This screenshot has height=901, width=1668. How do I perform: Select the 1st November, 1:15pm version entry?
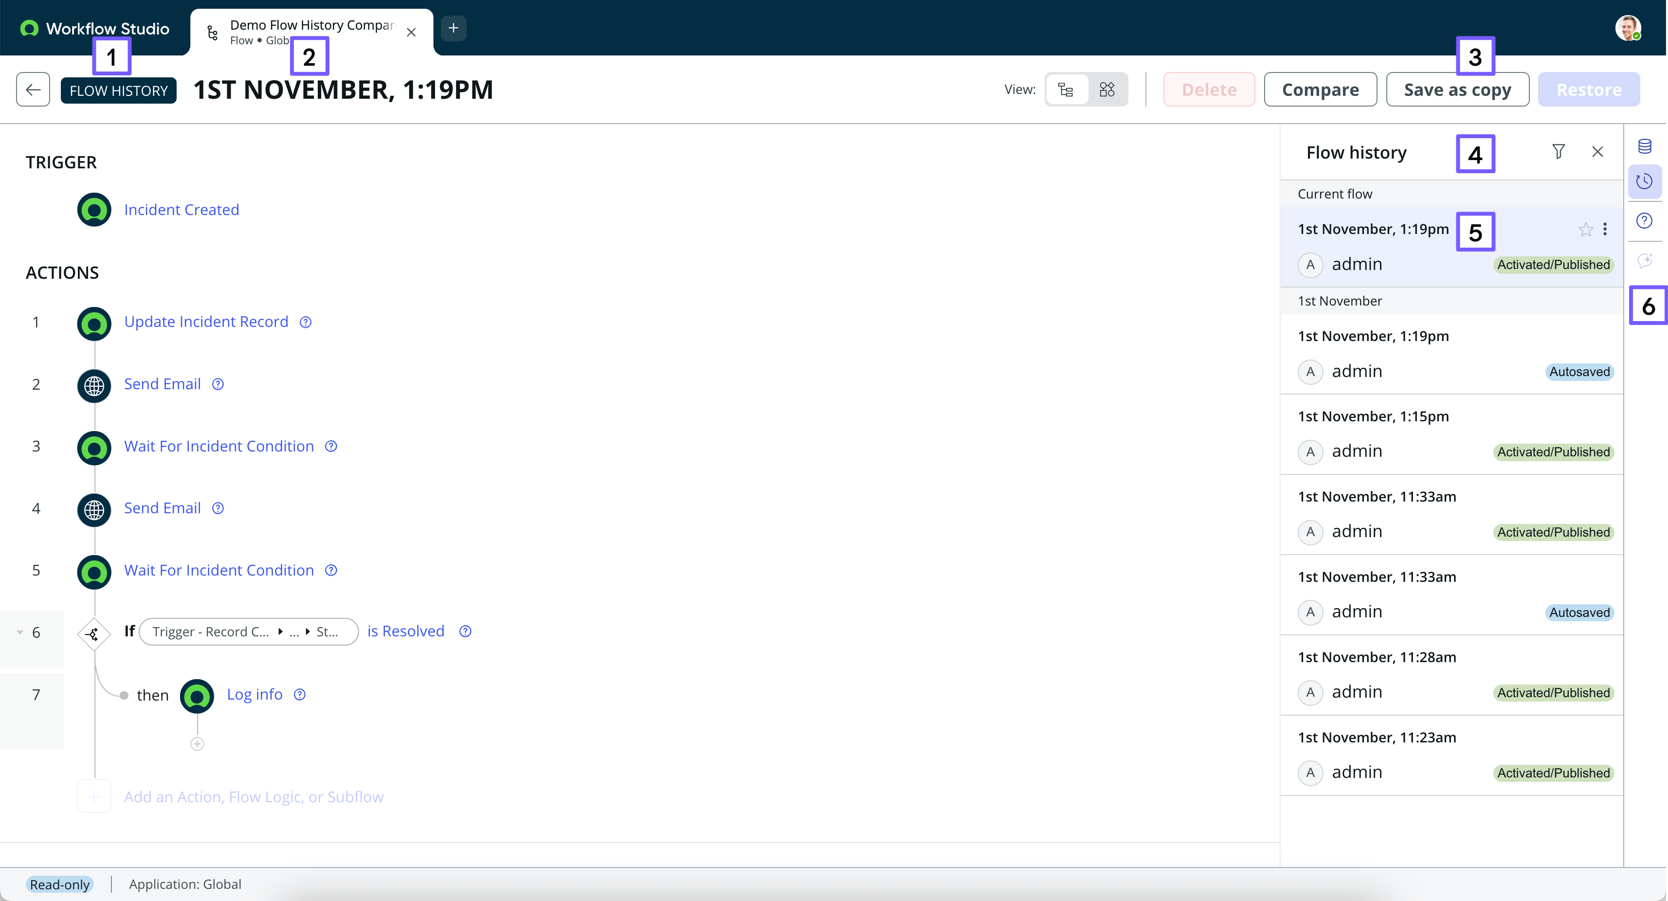[x=1452, y=434]
